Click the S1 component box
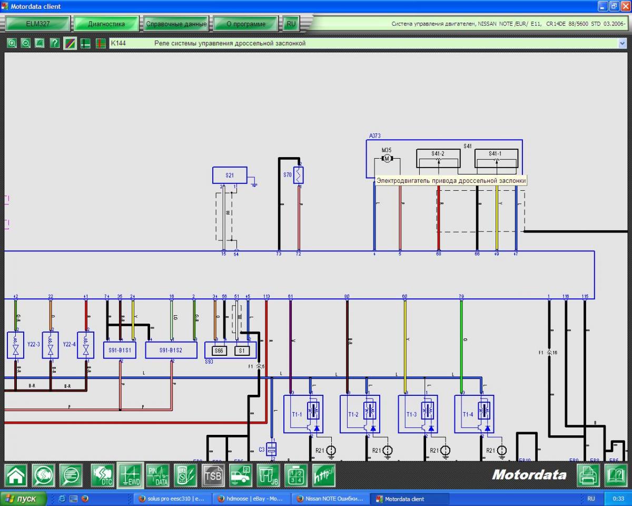 click(242, 350)
